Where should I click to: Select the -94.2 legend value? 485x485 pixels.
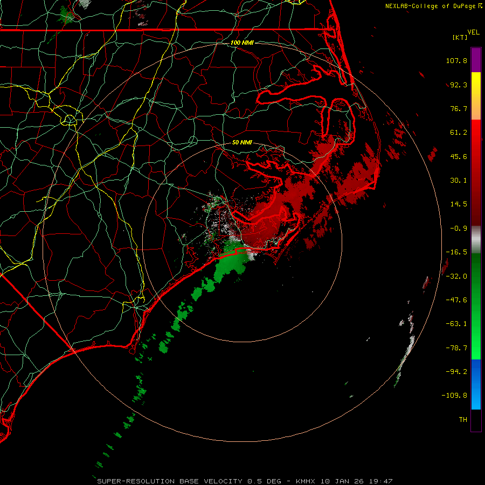pyautogui.click(x=456, y=372)
